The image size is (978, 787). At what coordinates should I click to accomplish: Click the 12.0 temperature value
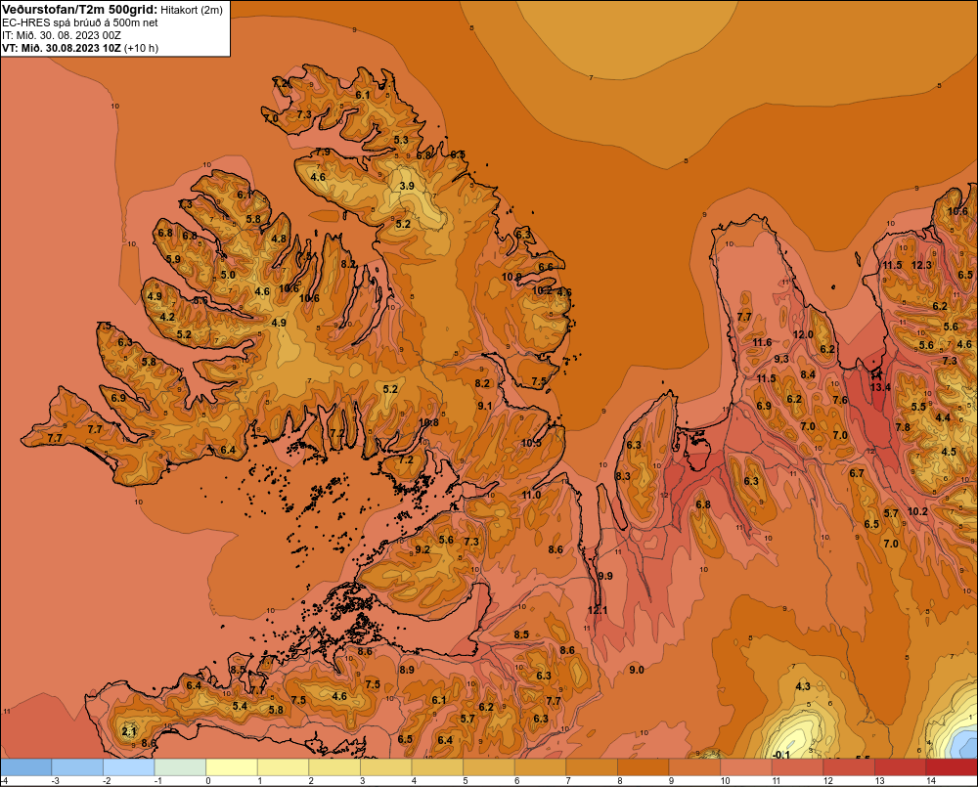(803, 334)
